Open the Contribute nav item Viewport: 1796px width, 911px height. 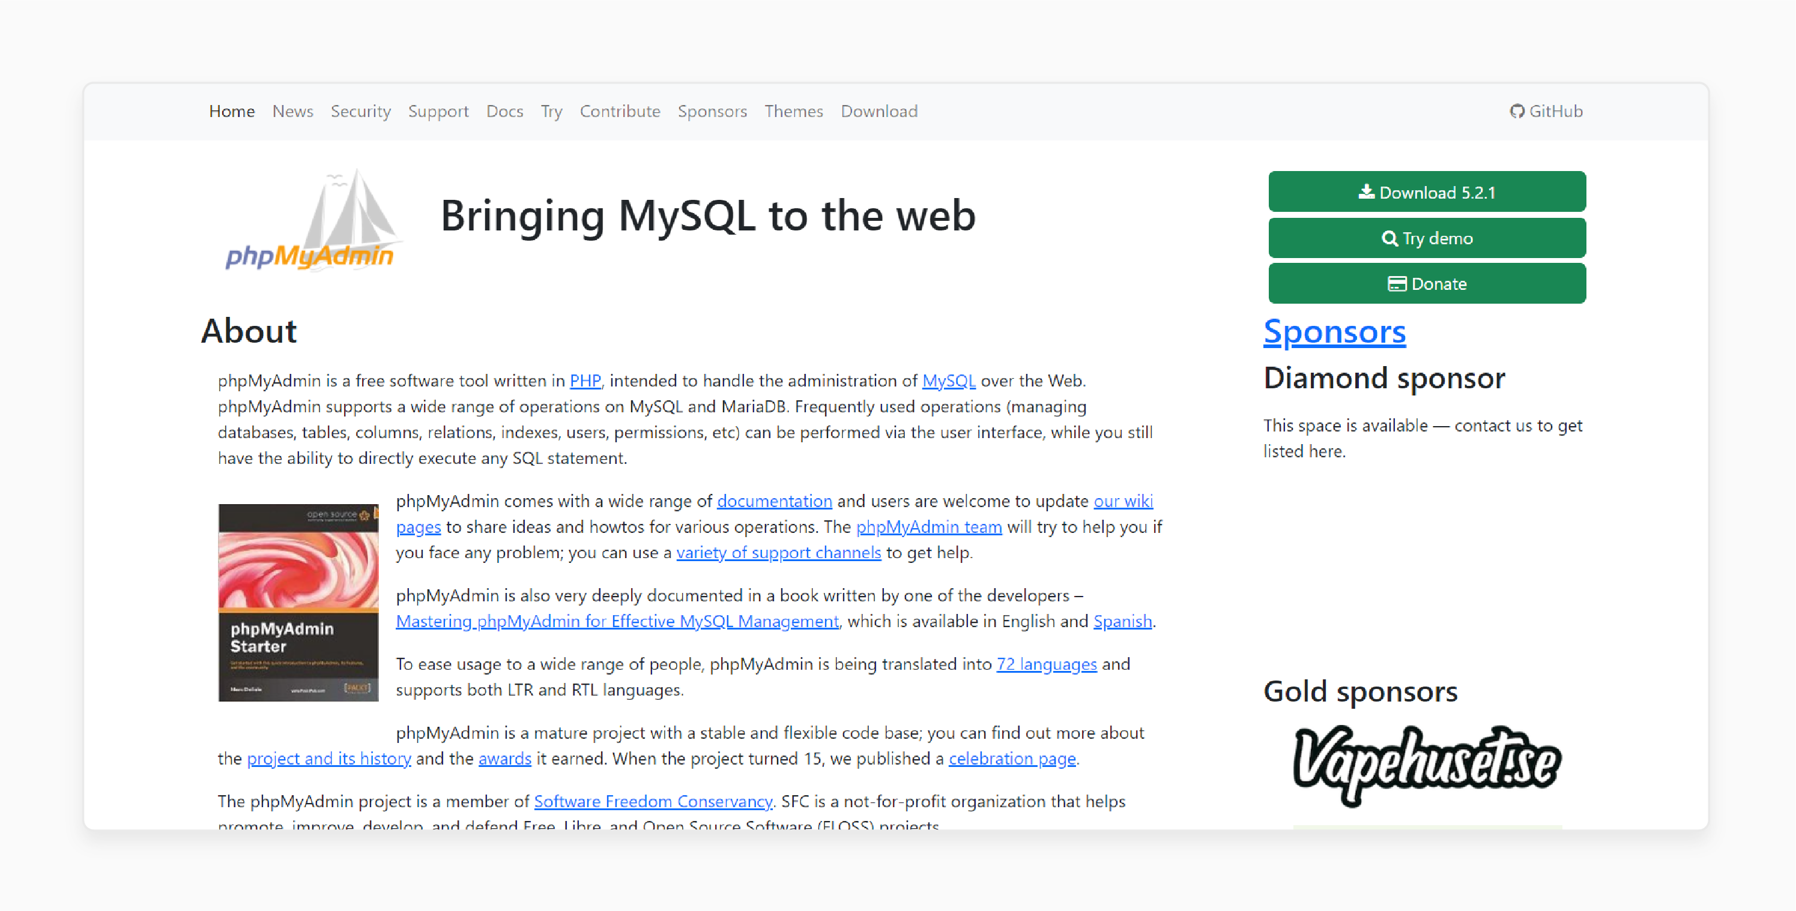coord(620,112)
